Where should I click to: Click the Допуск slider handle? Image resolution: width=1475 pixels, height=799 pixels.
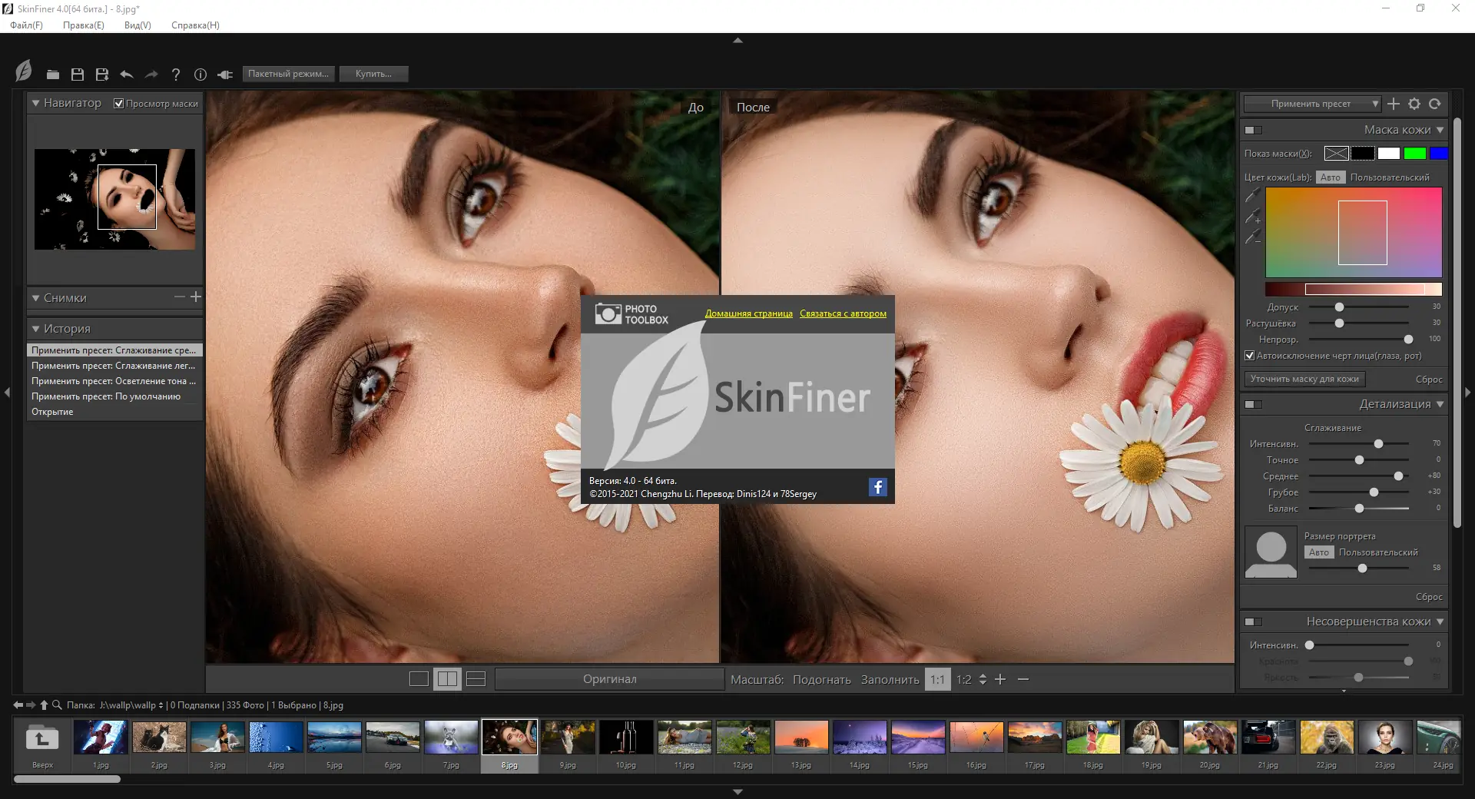click(x=1339, y=307)
